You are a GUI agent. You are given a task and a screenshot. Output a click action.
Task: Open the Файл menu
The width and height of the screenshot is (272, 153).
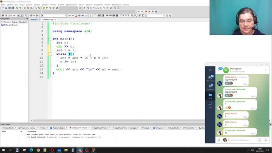click(3, 5)
